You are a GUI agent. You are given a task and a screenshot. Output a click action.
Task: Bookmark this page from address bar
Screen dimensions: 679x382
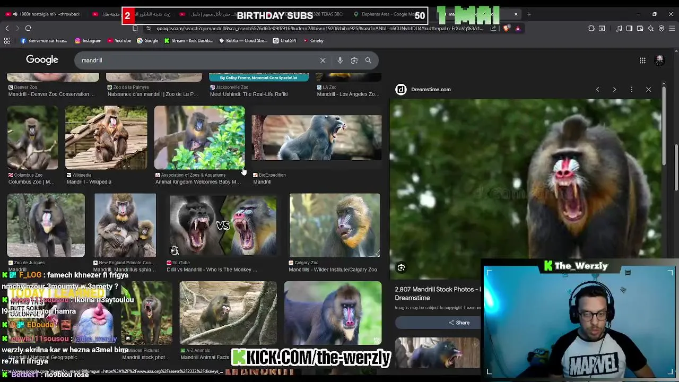click(x=135, y=28)
